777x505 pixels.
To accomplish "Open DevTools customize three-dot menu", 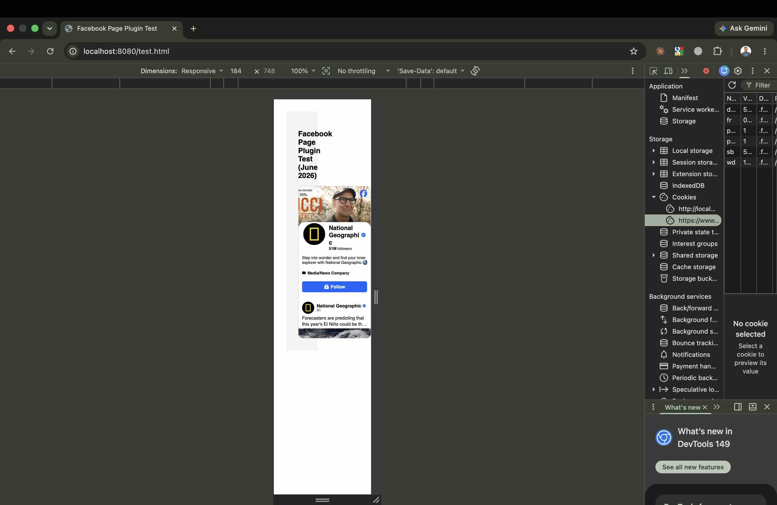I will pos(752,71).
